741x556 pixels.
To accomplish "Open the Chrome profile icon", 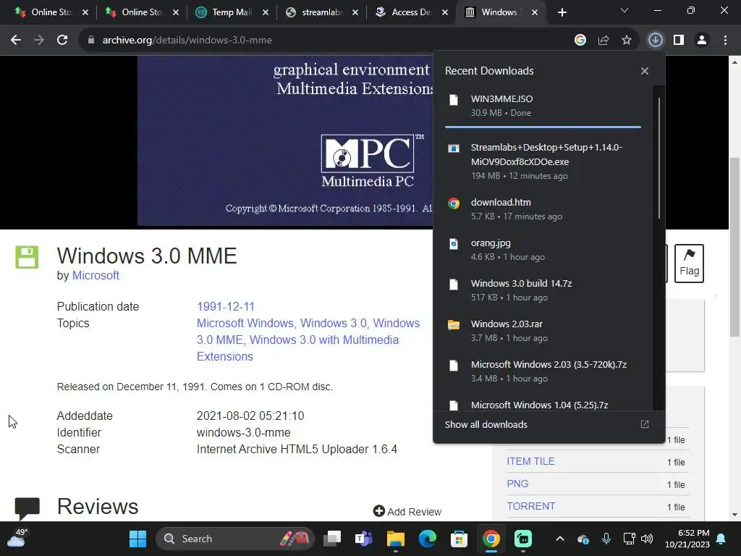I will click(x=702, y=41).
